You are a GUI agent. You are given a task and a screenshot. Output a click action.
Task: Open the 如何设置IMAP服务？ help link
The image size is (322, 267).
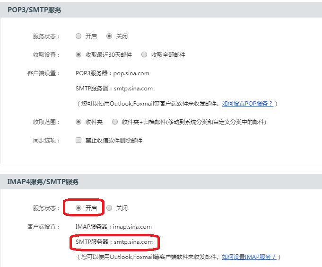point(249,257)
